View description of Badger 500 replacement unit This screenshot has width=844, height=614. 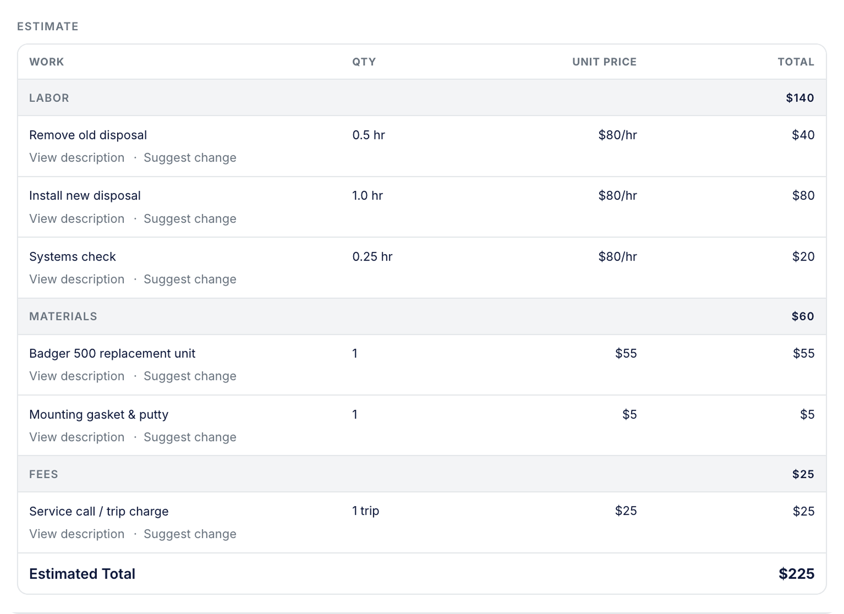tap(77, 376)
